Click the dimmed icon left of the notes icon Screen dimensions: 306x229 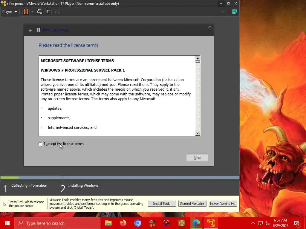(x=223, y=12)
